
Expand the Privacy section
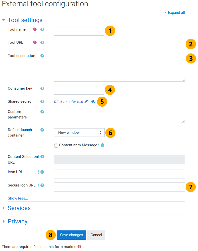tap(18, 221)
